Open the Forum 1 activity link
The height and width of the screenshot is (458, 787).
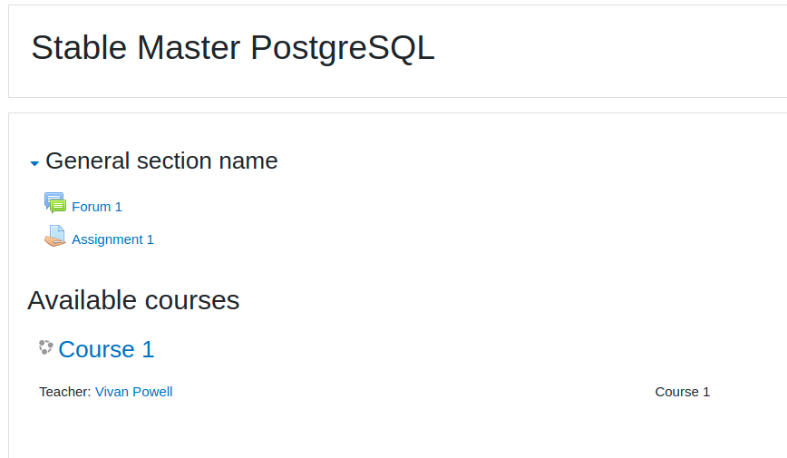point(97,207)
